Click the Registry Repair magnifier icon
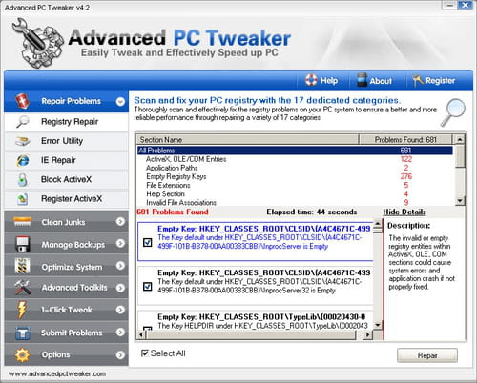The width and height of the screenshot is (477, 383). [x=23, y=122]
